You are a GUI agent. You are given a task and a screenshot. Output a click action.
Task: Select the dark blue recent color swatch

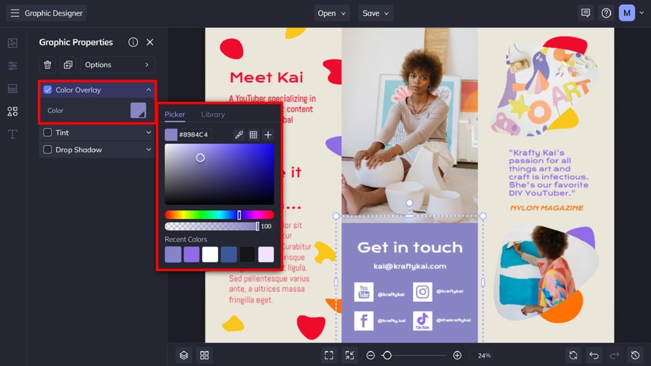[229, 254]
